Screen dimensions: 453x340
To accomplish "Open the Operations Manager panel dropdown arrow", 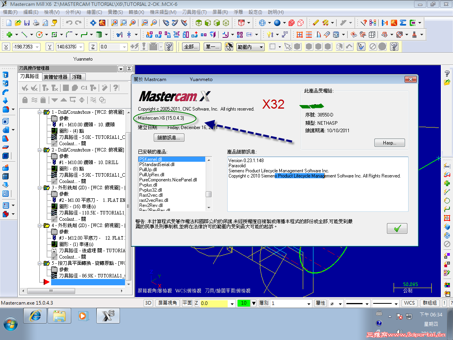I will (121, 69).
